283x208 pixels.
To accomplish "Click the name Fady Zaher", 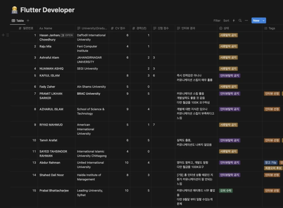I will (x=47, y=87).
